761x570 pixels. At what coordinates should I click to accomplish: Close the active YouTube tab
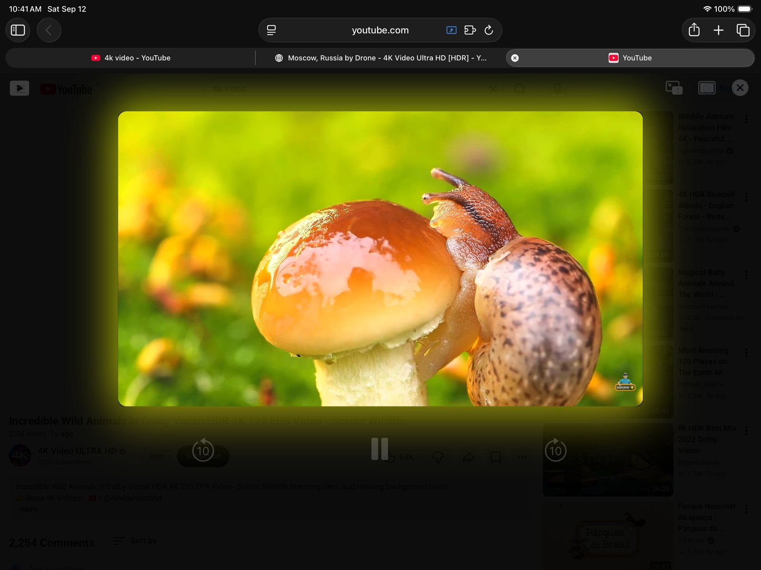515,58
